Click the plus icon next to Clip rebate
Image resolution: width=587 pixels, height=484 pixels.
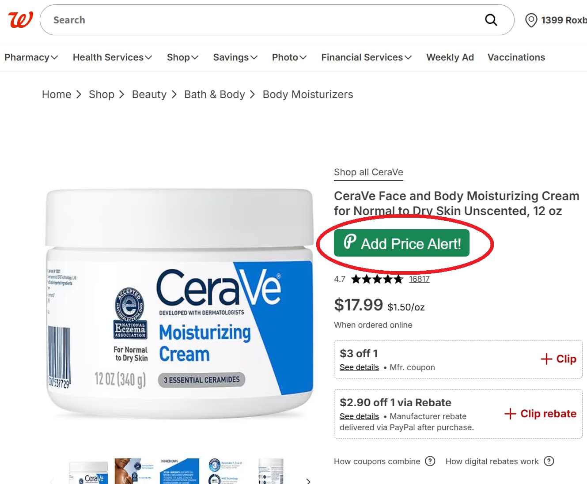(510, 413)
